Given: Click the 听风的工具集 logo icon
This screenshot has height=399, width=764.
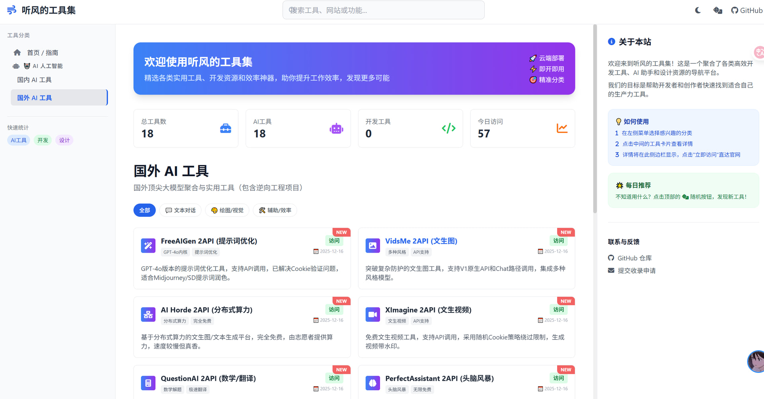Looking at the screenshot, I should click(x=12, y=10).
